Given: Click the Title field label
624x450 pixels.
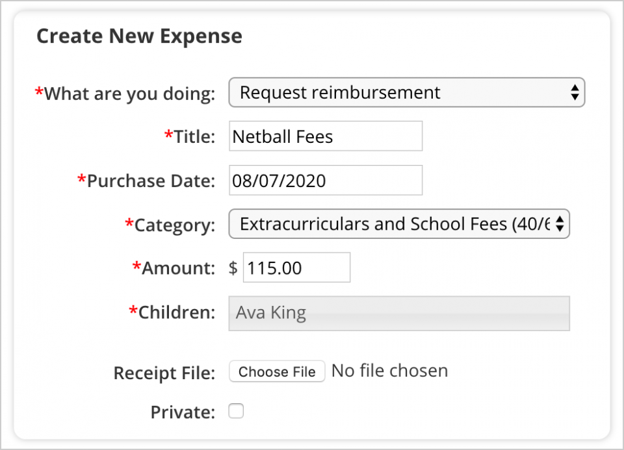Looking at the screenshot, I should pos(190,137).
